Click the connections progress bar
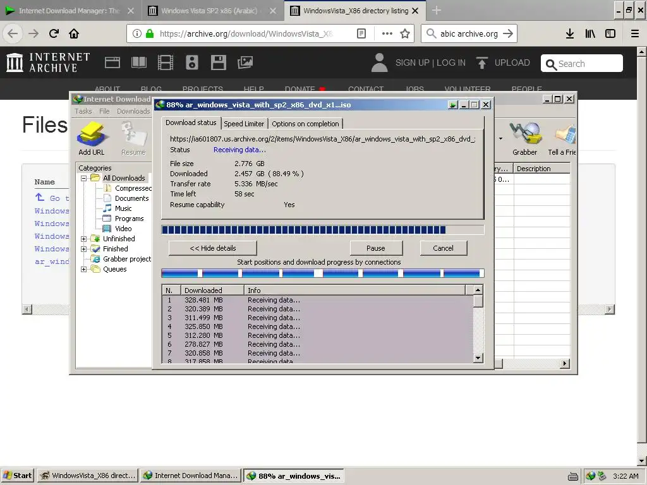647x485 pixels. [x=322, y=273]
